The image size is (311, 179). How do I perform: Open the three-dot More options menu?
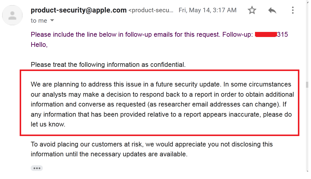(293, 10)
